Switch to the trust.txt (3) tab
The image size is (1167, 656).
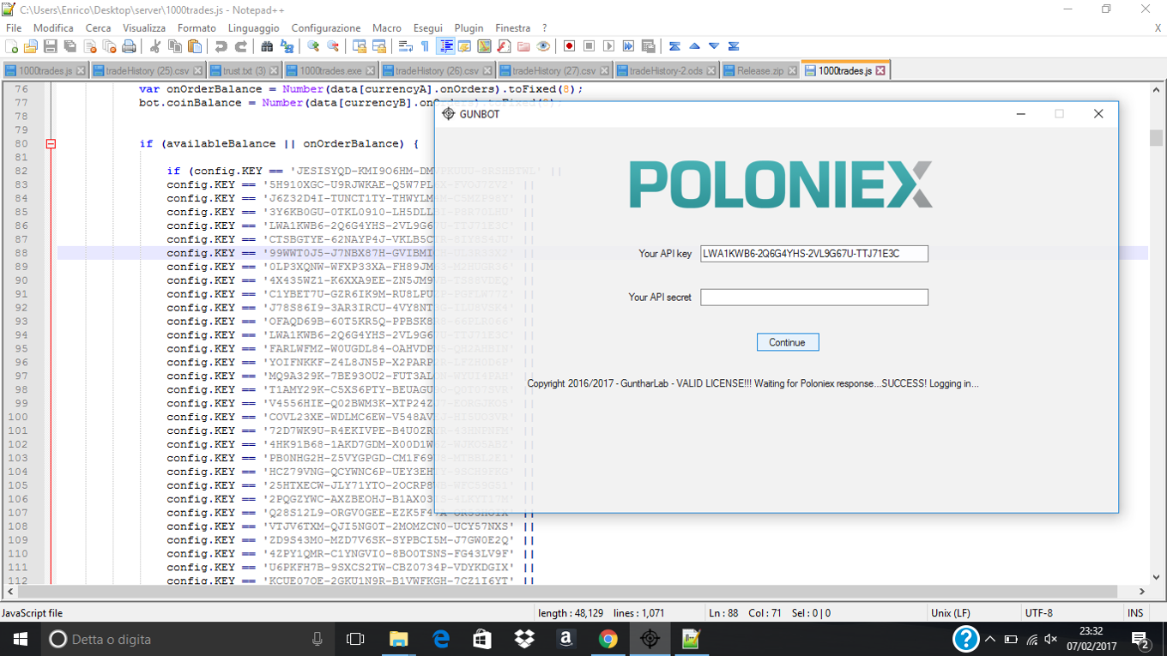pyautogui.click(x=244, y=71)
